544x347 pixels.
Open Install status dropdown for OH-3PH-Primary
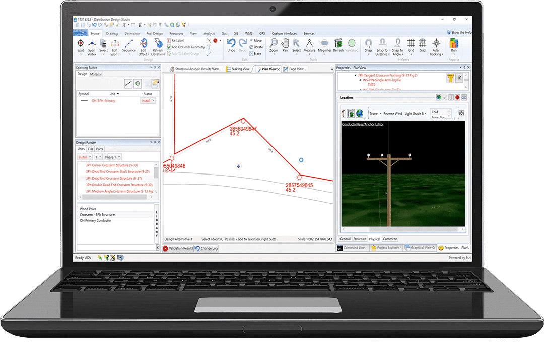coord(148,101)
